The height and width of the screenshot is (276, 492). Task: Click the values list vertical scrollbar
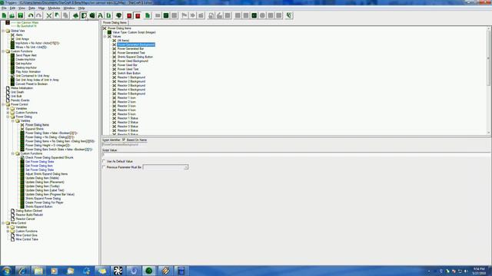tap(488, 80)
